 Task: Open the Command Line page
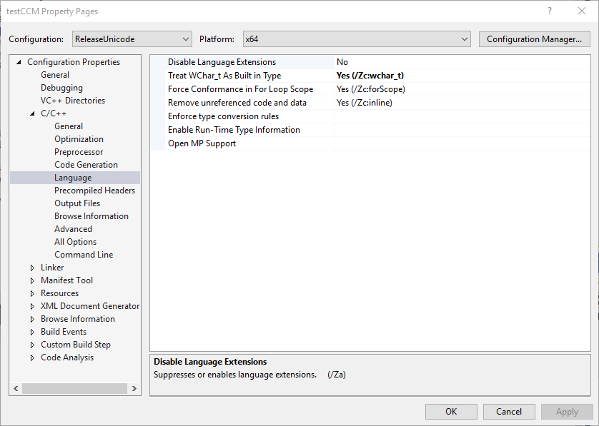click(x=84, y=255)
